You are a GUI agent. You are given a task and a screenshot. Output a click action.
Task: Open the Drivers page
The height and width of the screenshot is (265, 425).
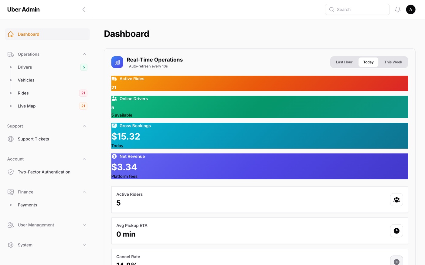(x=47, y=67)
